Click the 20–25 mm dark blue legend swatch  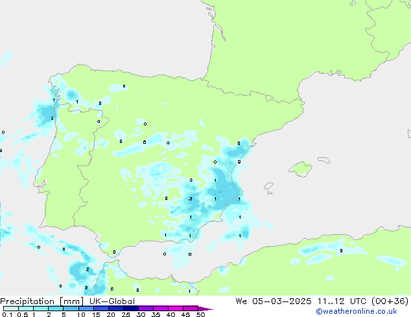(115, 309)
